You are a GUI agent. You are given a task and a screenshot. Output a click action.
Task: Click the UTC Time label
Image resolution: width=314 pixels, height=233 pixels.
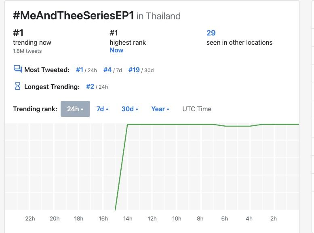(x=197, y=109)
